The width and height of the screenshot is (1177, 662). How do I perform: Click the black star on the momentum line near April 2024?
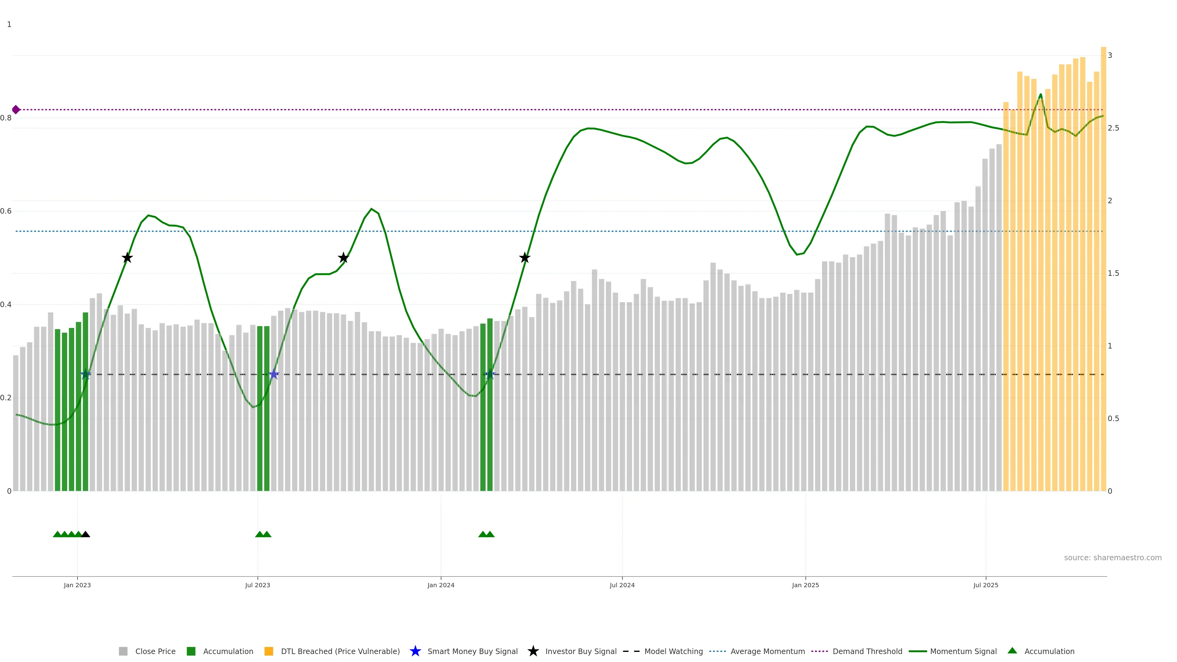point(524,258)
